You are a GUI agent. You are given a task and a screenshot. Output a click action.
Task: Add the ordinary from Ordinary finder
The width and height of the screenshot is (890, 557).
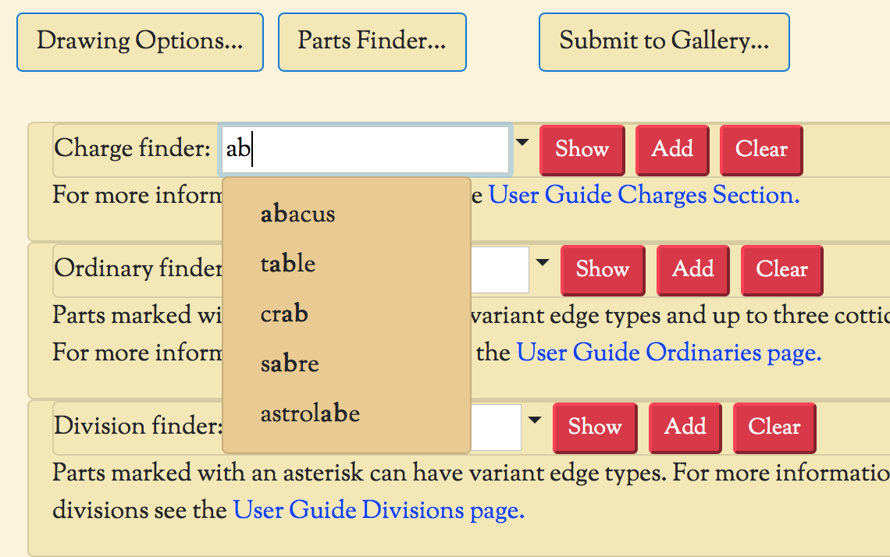coord(693,270)
